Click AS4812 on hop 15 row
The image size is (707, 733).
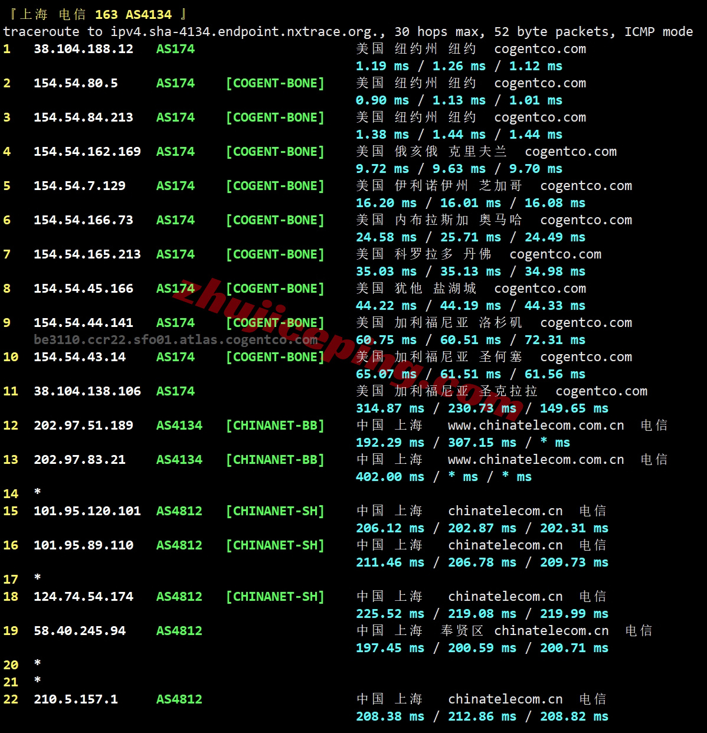179,511
